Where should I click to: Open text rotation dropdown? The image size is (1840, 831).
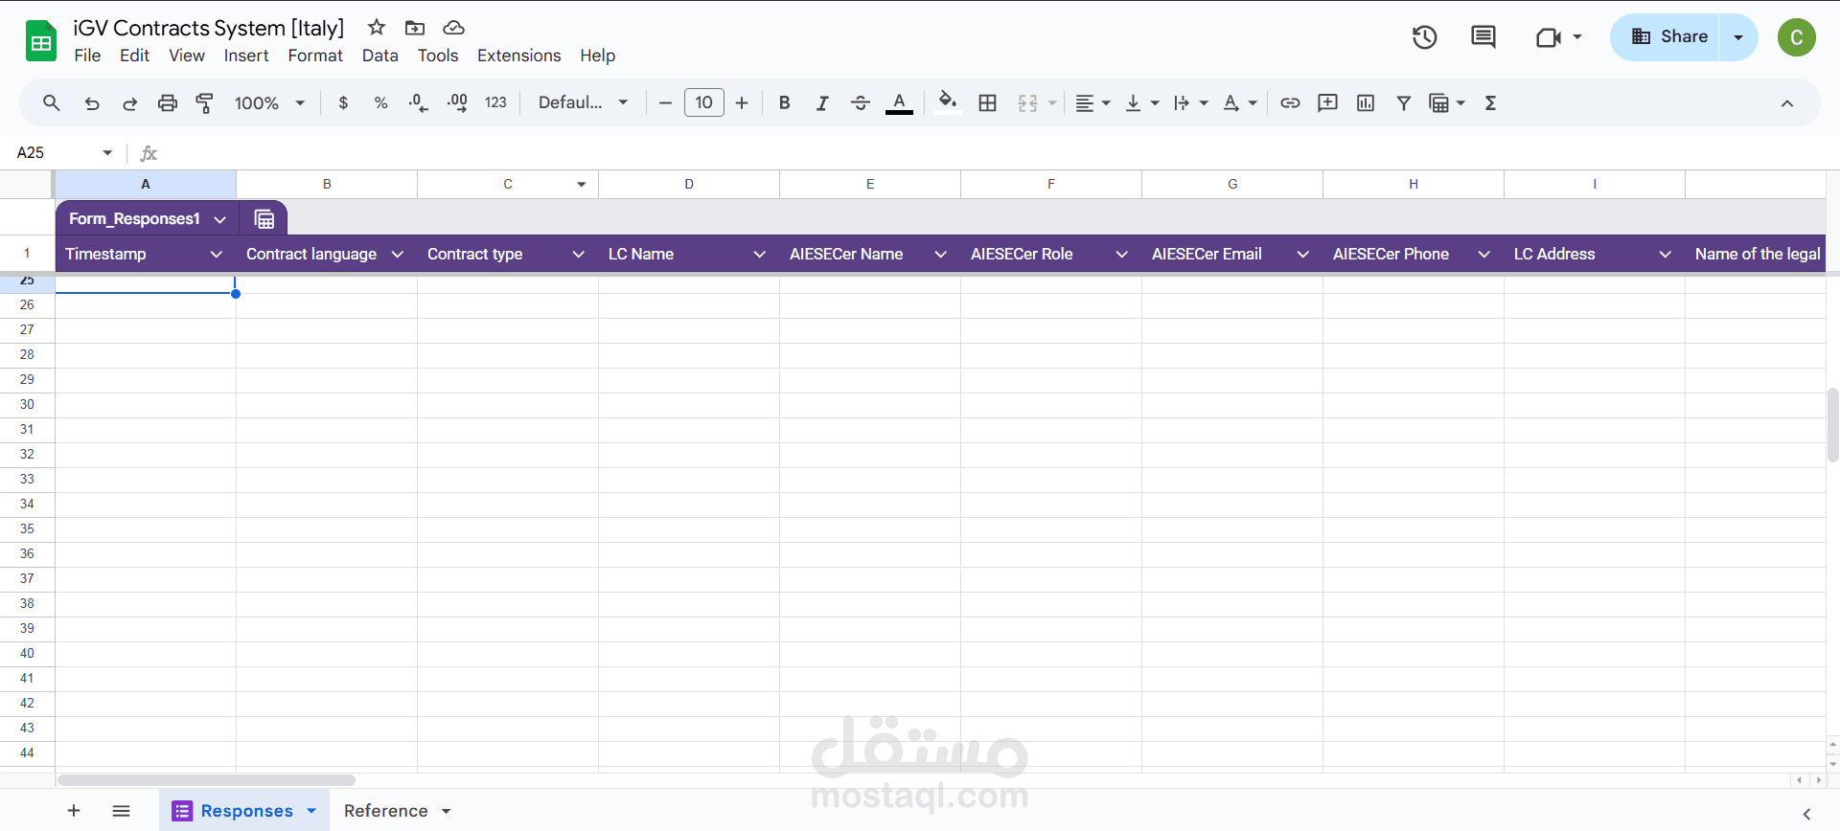click(1240, 103)
